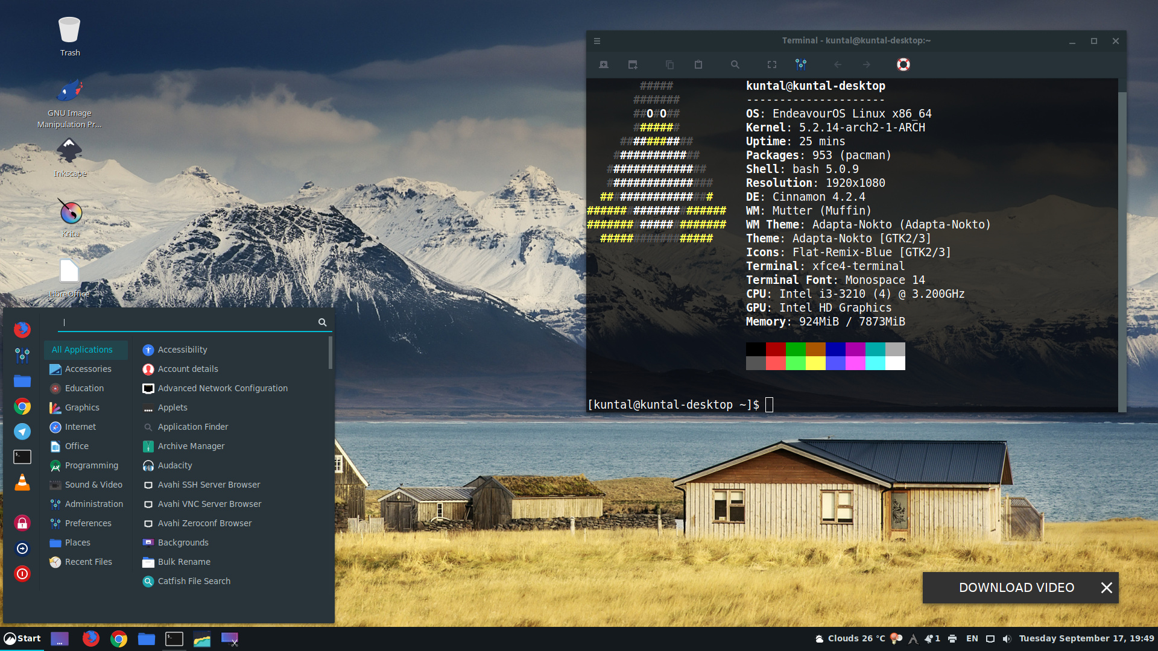Click the search icon in terminal toolbar
This screenshot has height=651, width=1158.
(x=735, y=64)
